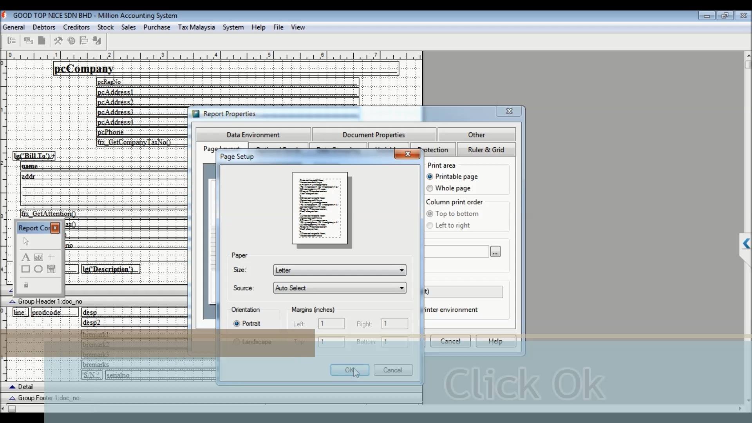Open the Creditors menu
The width and height of the screenshot is (752, 423).
(x=76, y=27)
